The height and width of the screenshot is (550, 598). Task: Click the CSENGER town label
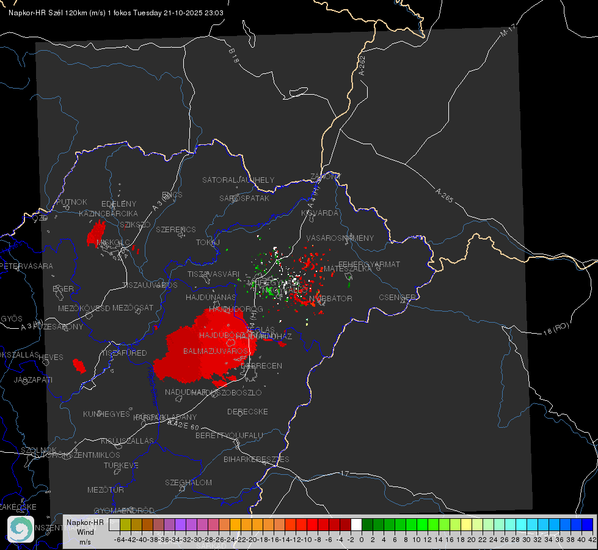pyautogui.click(x=397, y=297)
